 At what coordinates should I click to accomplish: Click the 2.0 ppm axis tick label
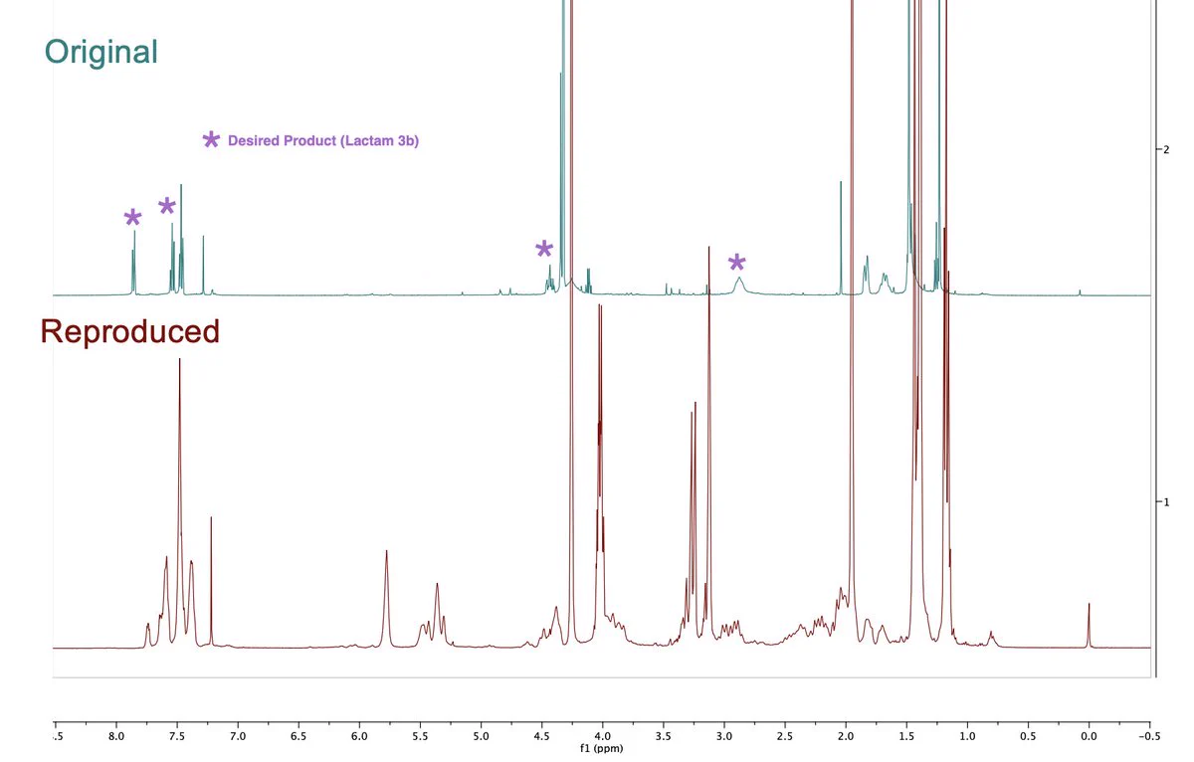(845, 737)
